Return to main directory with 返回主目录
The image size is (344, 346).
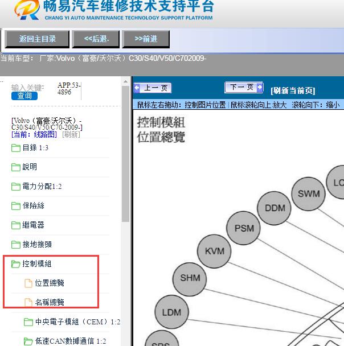tap(37, 39)
